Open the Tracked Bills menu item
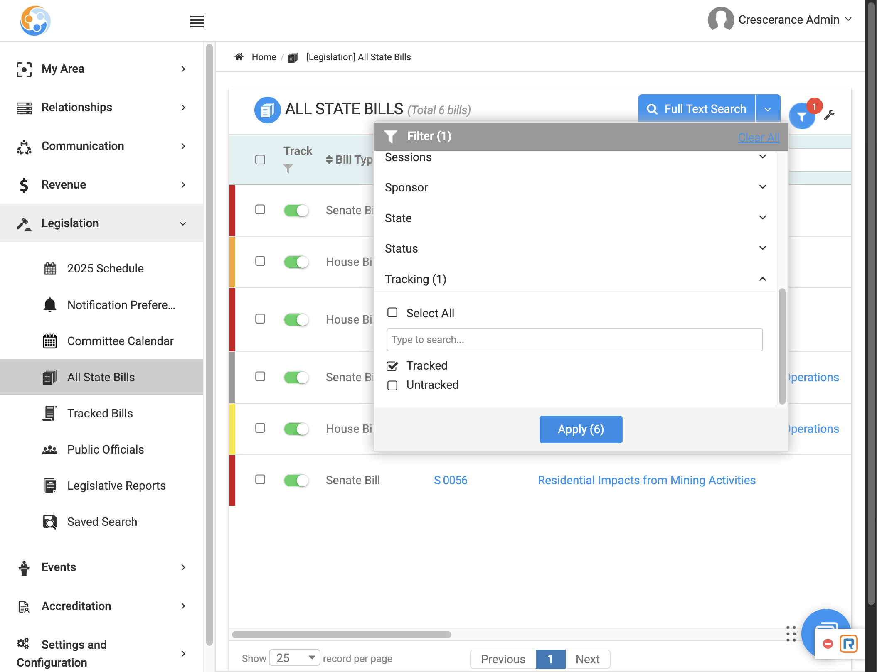This screenshot has width=877, height=672. click(x=101, y=413)
